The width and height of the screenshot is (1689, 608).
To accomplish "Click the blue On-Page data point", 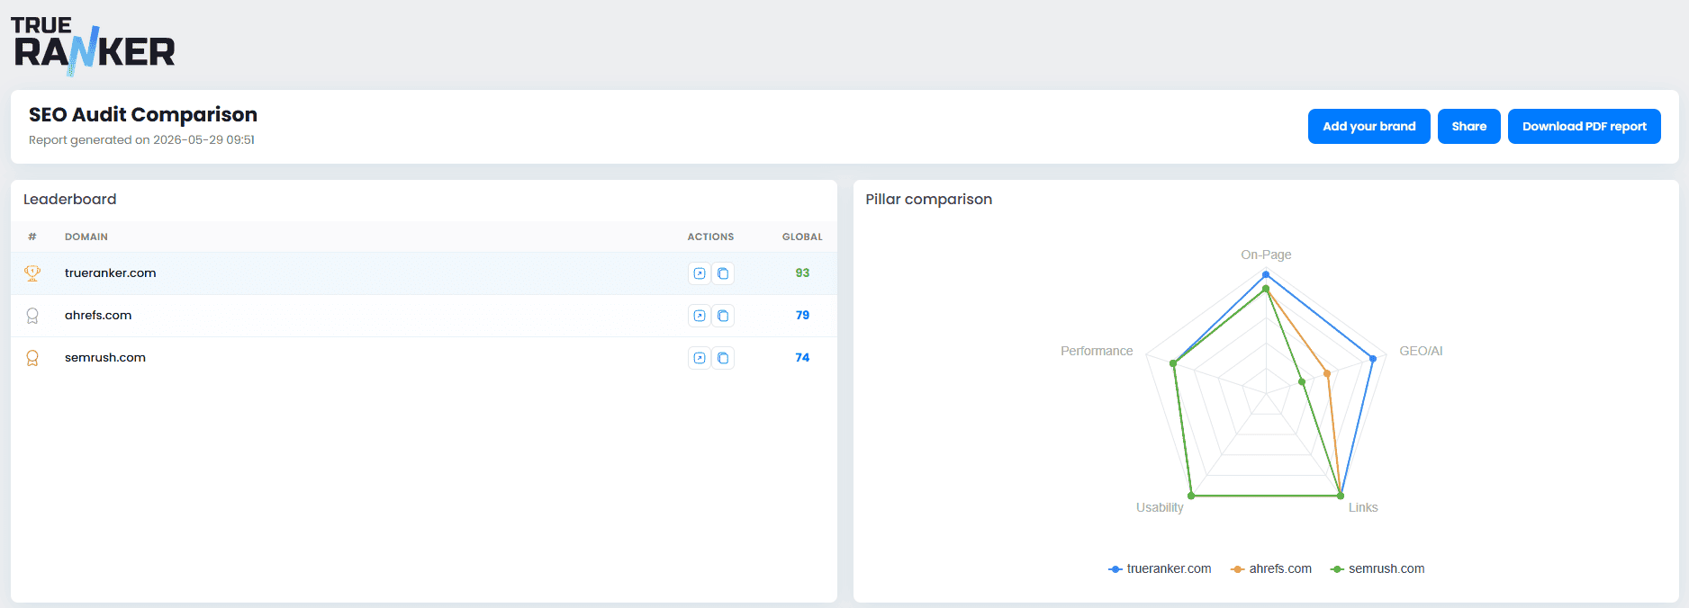I will point(1266,274).
